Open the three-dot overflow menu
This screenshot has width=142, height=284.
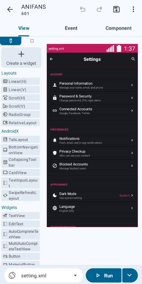tap(133, 9)
